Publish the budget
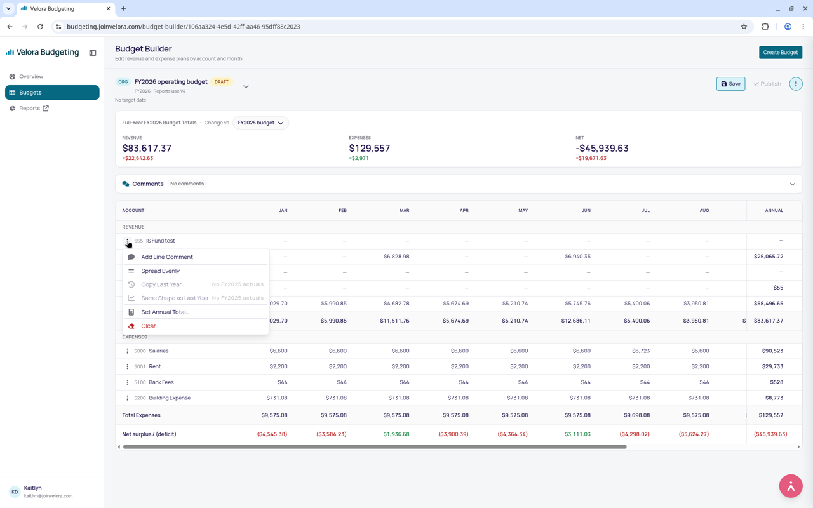The height and width of the screenshot is (508, 813). 767,84
